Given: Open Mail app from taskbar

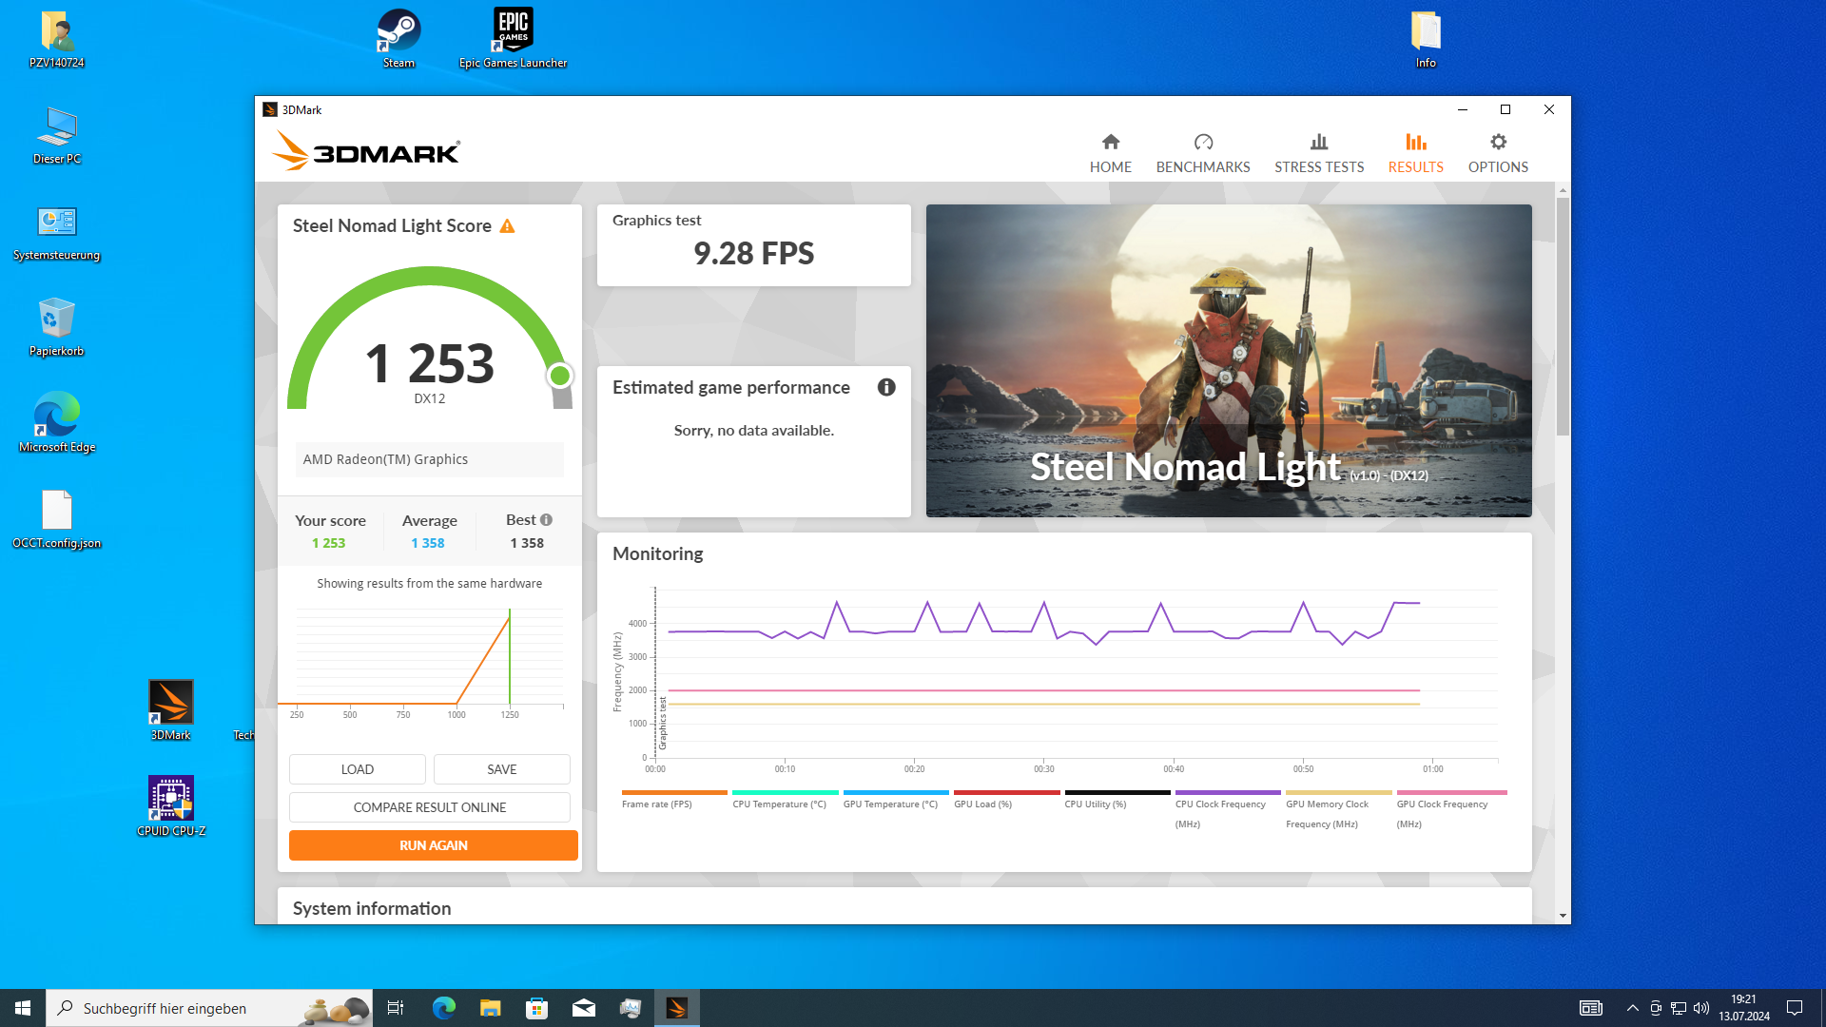Looking at the screenshot, I should (x=583, y=1008).
